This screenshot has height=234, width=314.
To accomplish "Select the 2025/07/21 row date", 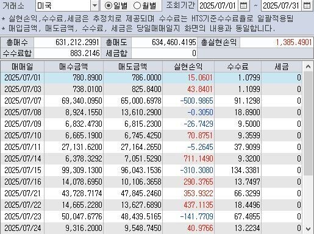I will point(23,193).
